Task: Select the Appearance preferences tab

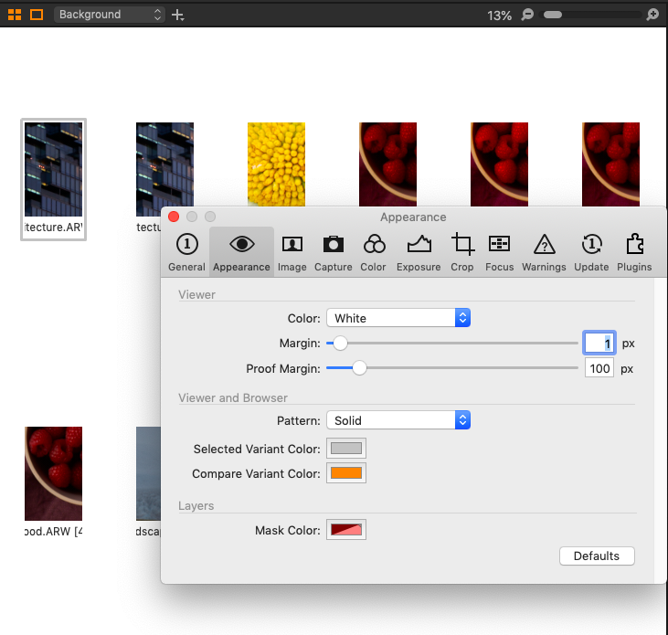Action: (241, 252)
